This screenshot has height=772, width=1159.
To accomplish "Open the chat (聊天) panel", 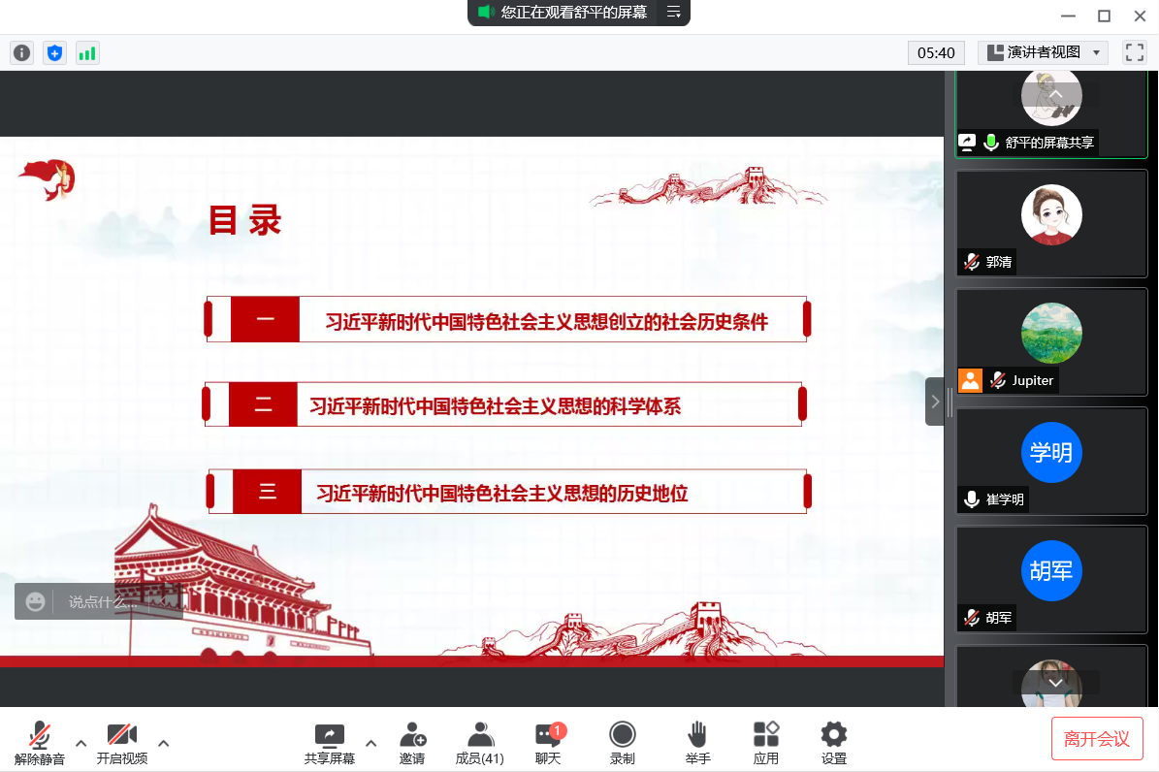I will click(548, 743).
